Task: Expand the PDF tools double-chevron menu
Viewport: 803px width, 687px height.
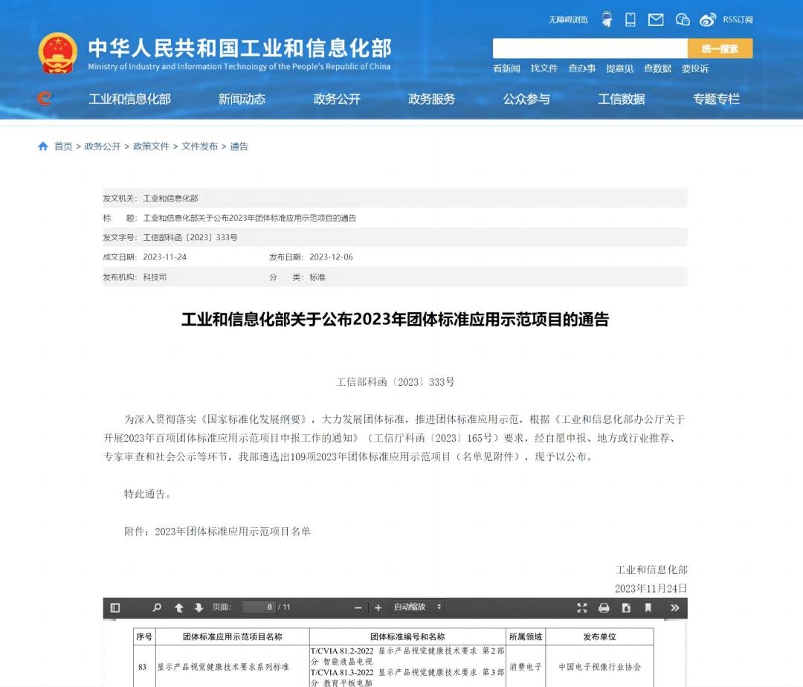Action: click(x=674, y=607)
